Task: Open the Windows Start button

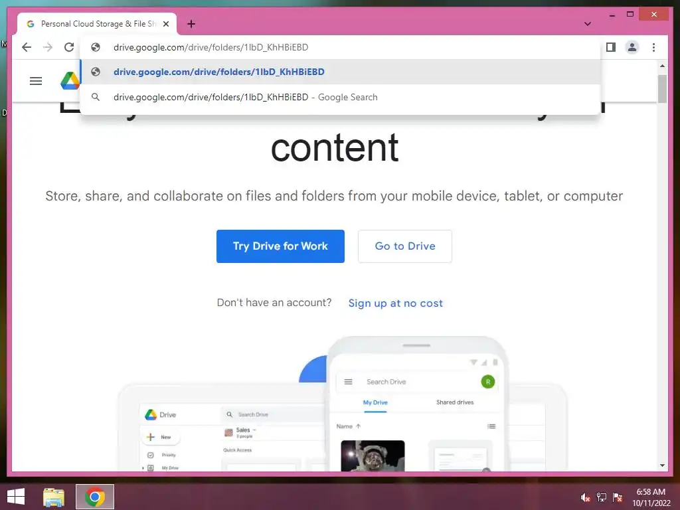Action: (16, 497)
